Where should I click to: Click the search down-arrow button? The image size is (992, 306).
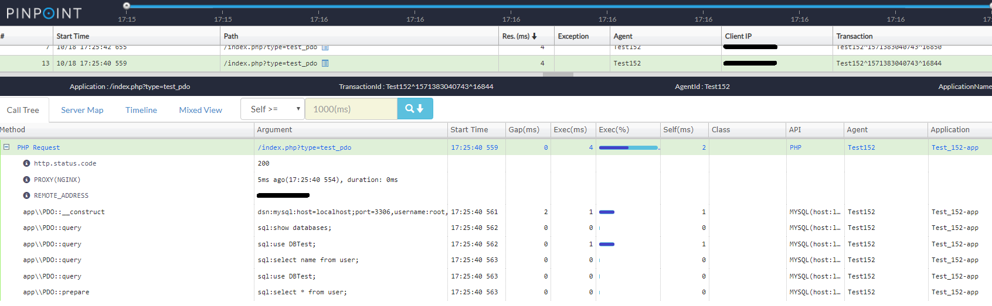415,109
